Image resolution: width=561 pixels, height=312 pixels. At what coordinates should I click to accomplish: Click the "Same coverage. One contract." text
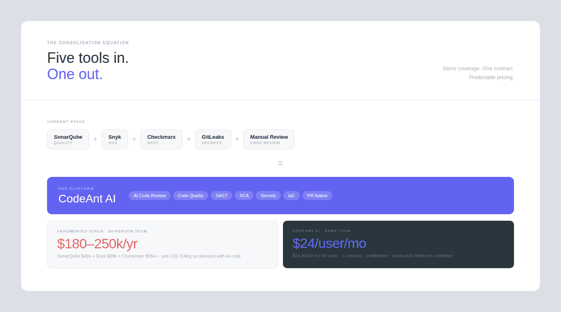click(478, 69)
